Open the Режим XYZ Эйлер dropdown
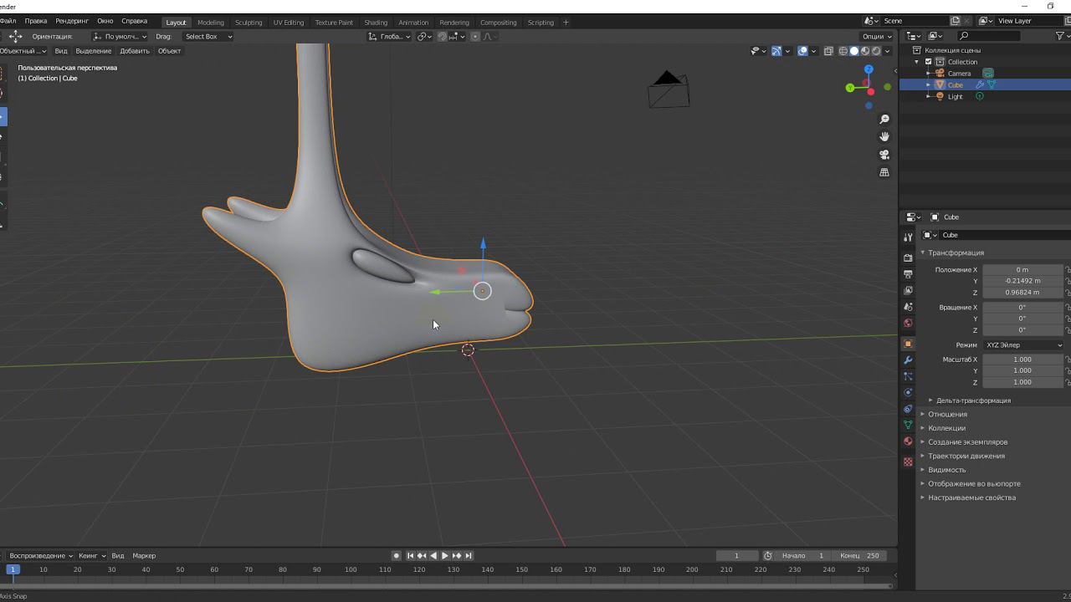1071x602 pixels. [1022, 345]
